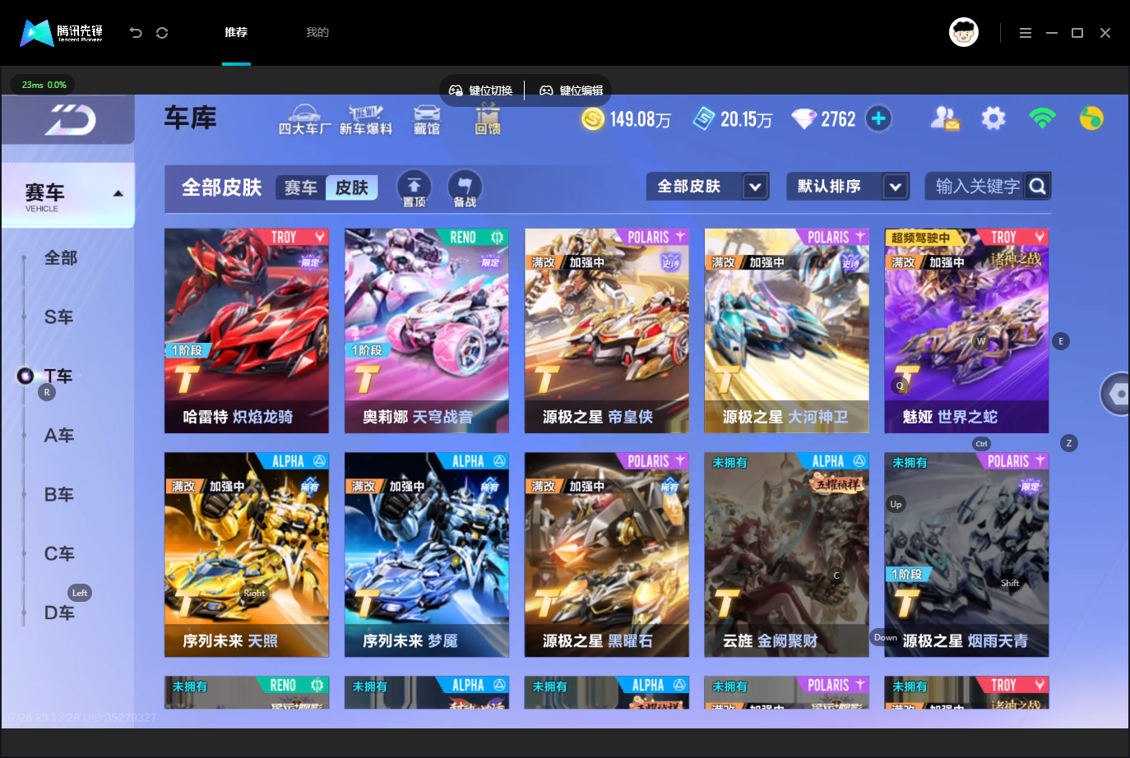
Task: Open 四大车厂 car factory icon
Action: [x=305, y=120]
